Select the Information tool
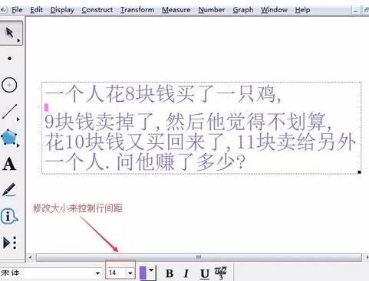Viewport: 369px width, 281px height. (9, 217)
